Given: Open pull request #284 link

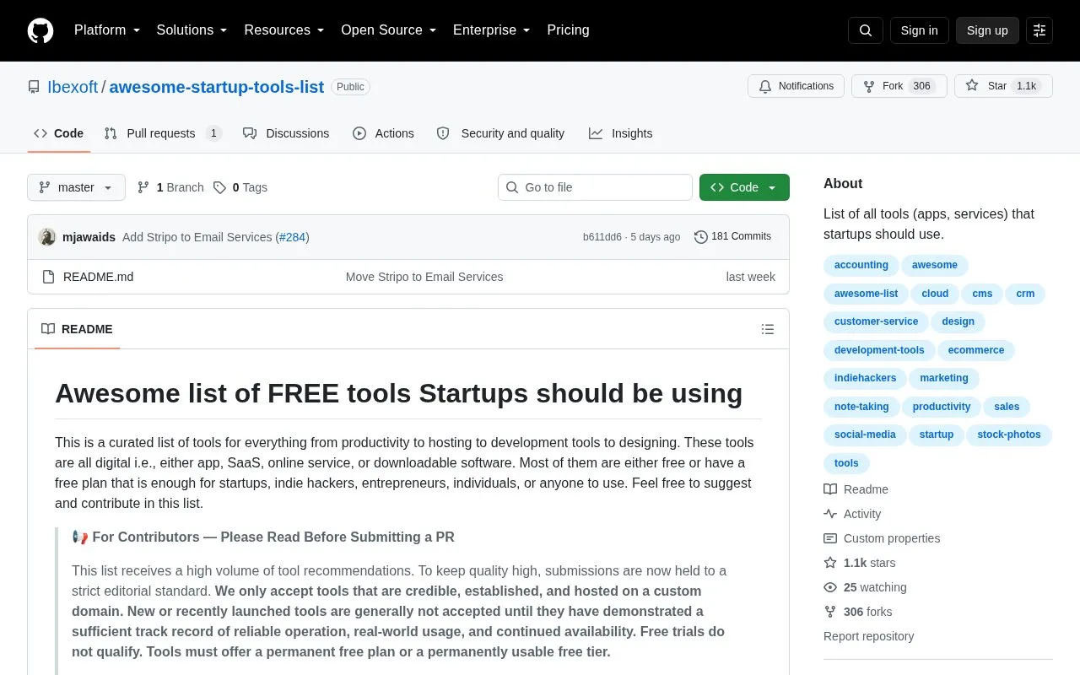Looking at the screenshot, I should click(292, 237).
